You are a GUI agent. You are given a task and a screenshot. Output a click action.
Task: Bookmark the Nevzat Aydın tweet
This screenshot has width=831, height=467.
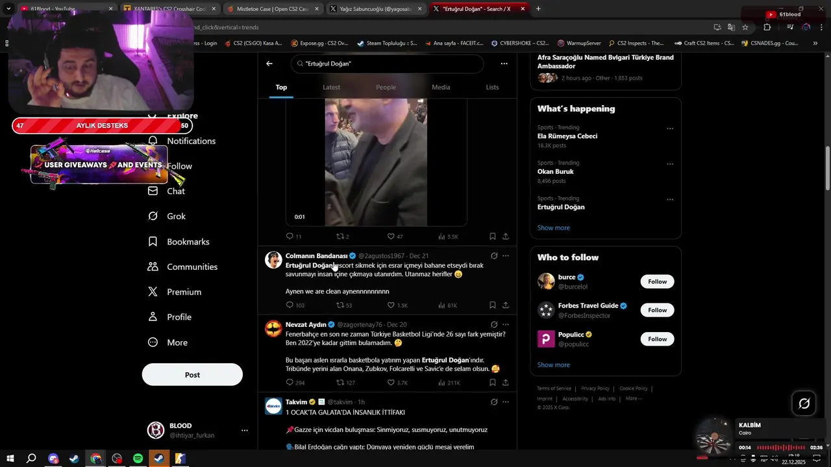493,383
